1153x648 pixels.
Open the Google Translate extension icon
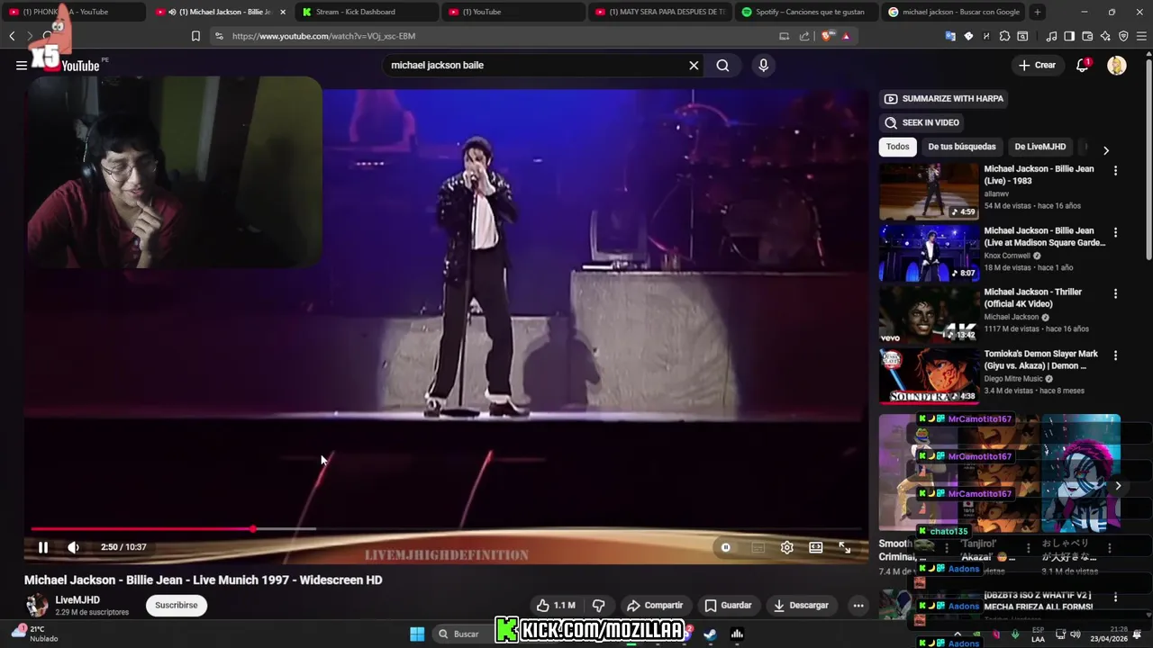coord(950,36)
